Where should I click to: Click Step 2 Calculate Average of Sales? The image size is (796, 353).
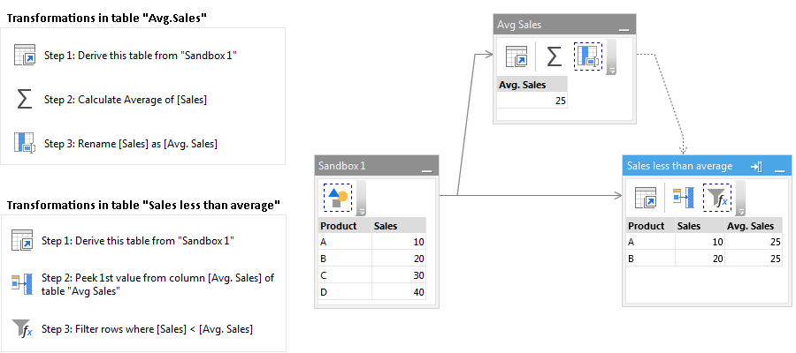coord(126,100)
